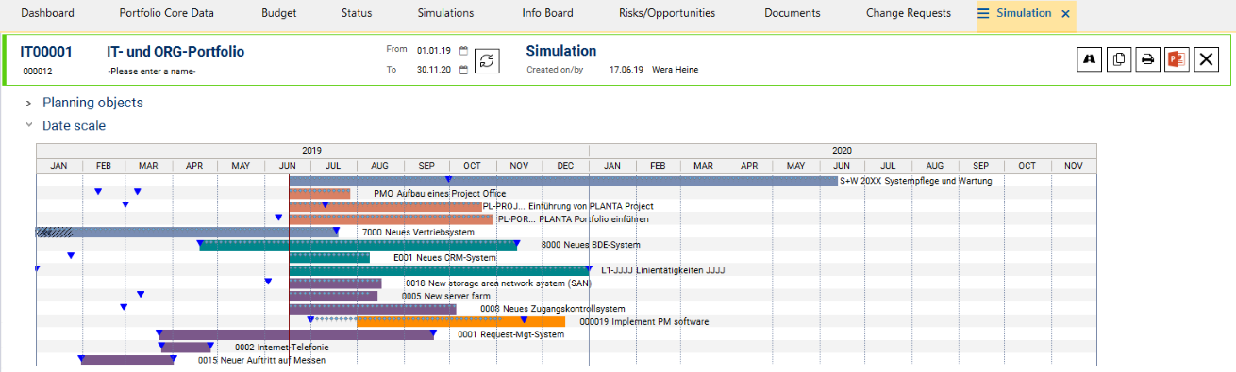Image resolution: width=1236 pixels, height=372 pixels.
Task: Collapse the Date scale section
Action: [28, 125]
